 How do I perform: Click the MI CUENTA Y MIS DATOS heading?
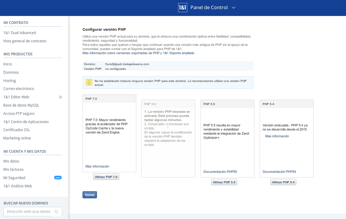(25, 151)
